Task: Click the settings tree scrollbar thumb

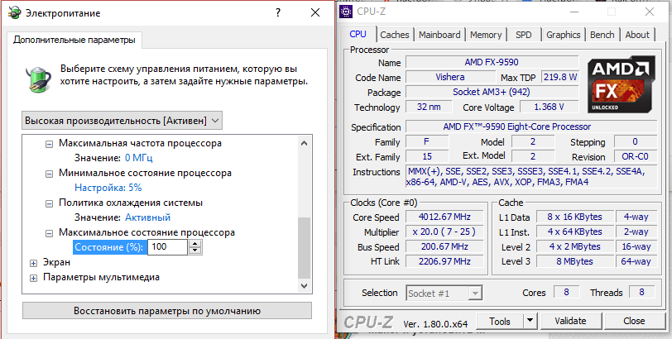Action: [304, 248]
